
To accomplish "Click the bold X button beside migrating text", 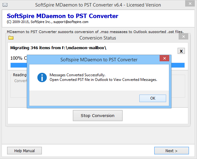I will coord(181,51).
